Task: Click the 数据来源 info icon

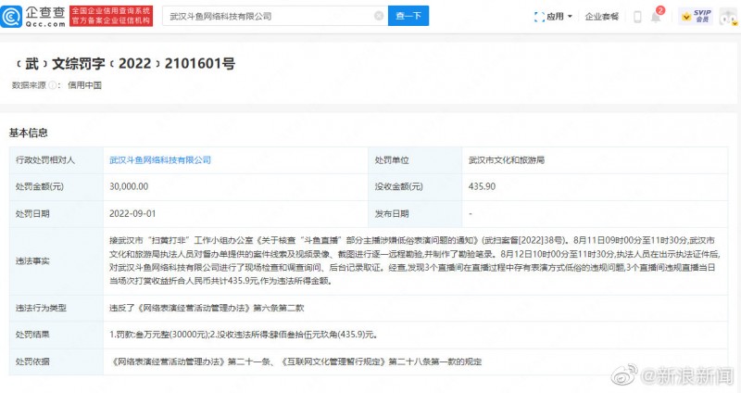Action: (x=52, y=85)
